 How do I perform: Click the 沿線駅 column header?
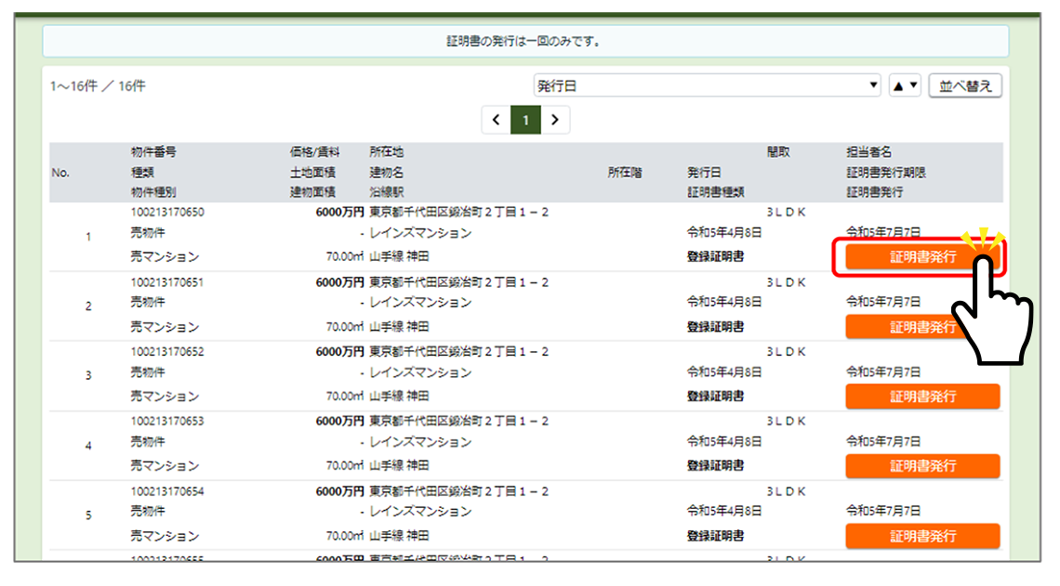pyautogui.click(x=386, y=191)
